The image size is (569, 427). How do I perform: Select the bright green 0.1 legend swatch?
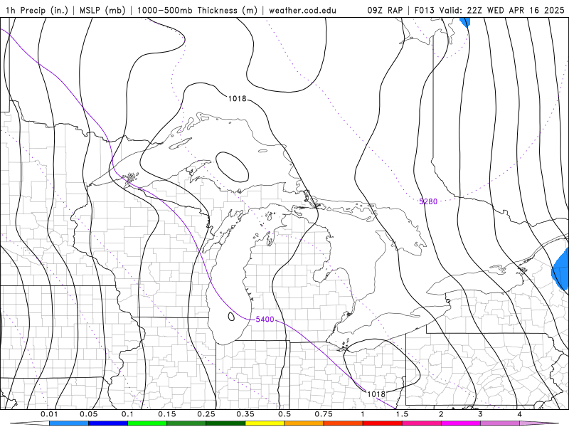tap(147, 423)
